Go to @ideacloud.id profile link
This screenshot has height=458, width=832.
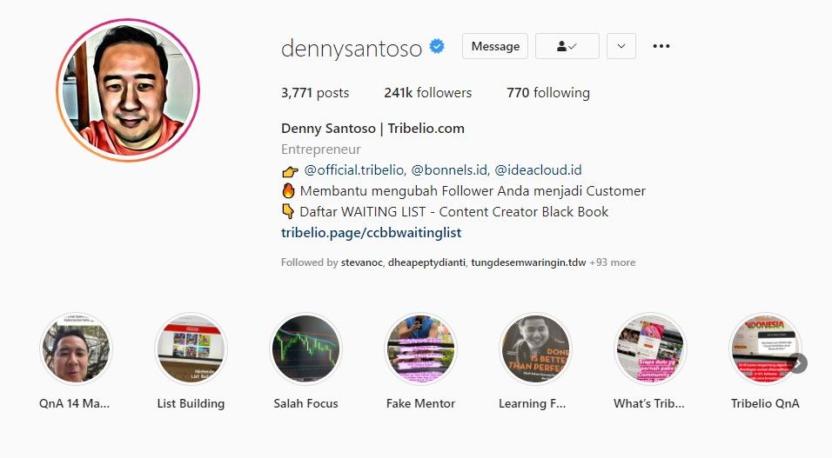coord(538,170)
